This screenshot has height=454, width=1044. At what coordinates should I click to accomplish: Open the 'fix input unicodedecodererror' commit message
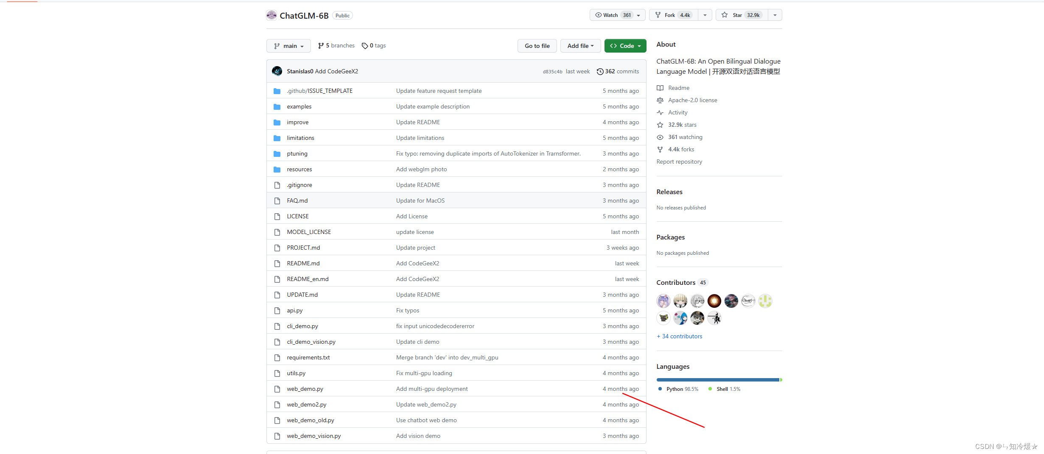coord(435,326)
